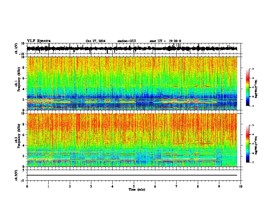
Task: Click the ch.1(V) waveform axis label
Action: click(x=16, y=48)
